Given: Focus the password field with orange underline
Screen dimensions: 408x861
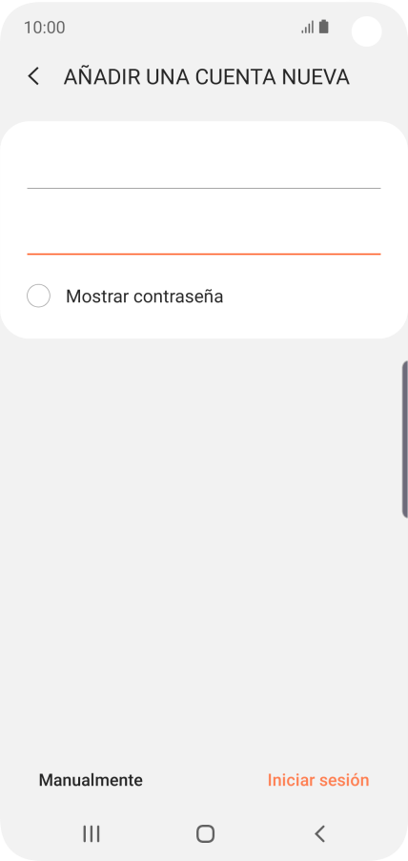Looking at the screenshot, I should 204,235.
